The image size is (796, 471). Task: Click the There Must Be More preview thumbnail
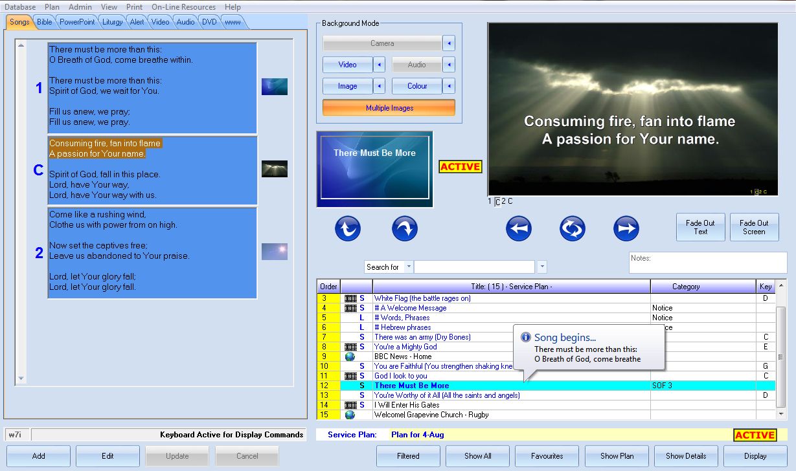(374, 168)
